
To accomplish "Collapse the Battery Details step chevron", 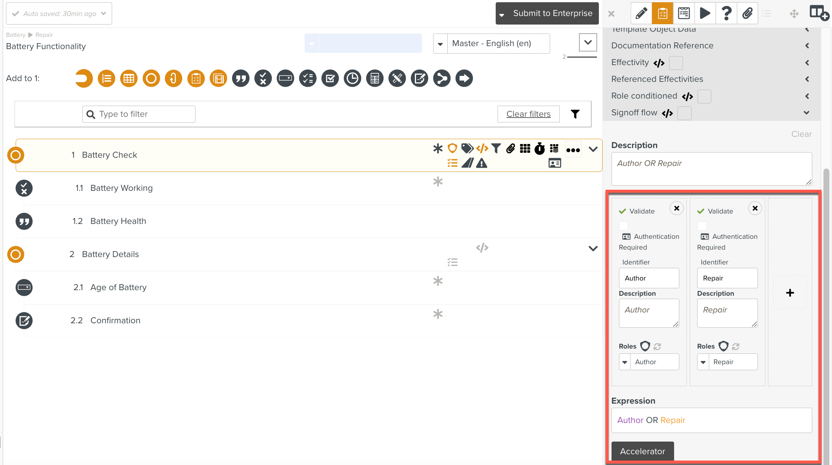I will click(x=593, y=248).
